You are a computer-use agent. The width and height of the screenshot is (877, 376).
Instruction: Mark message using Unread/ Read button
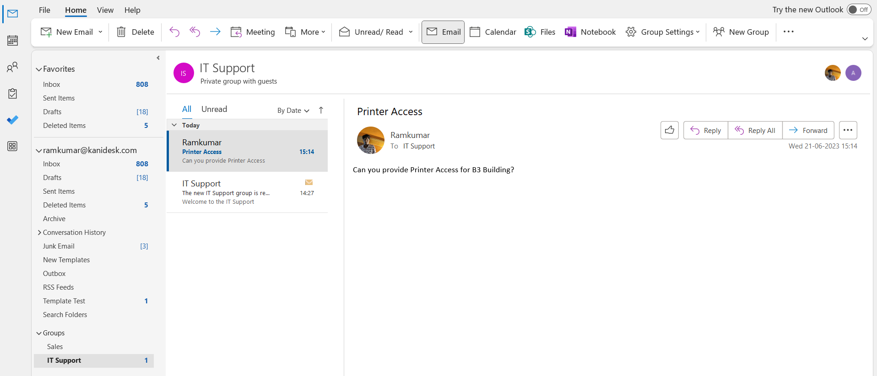371,32
